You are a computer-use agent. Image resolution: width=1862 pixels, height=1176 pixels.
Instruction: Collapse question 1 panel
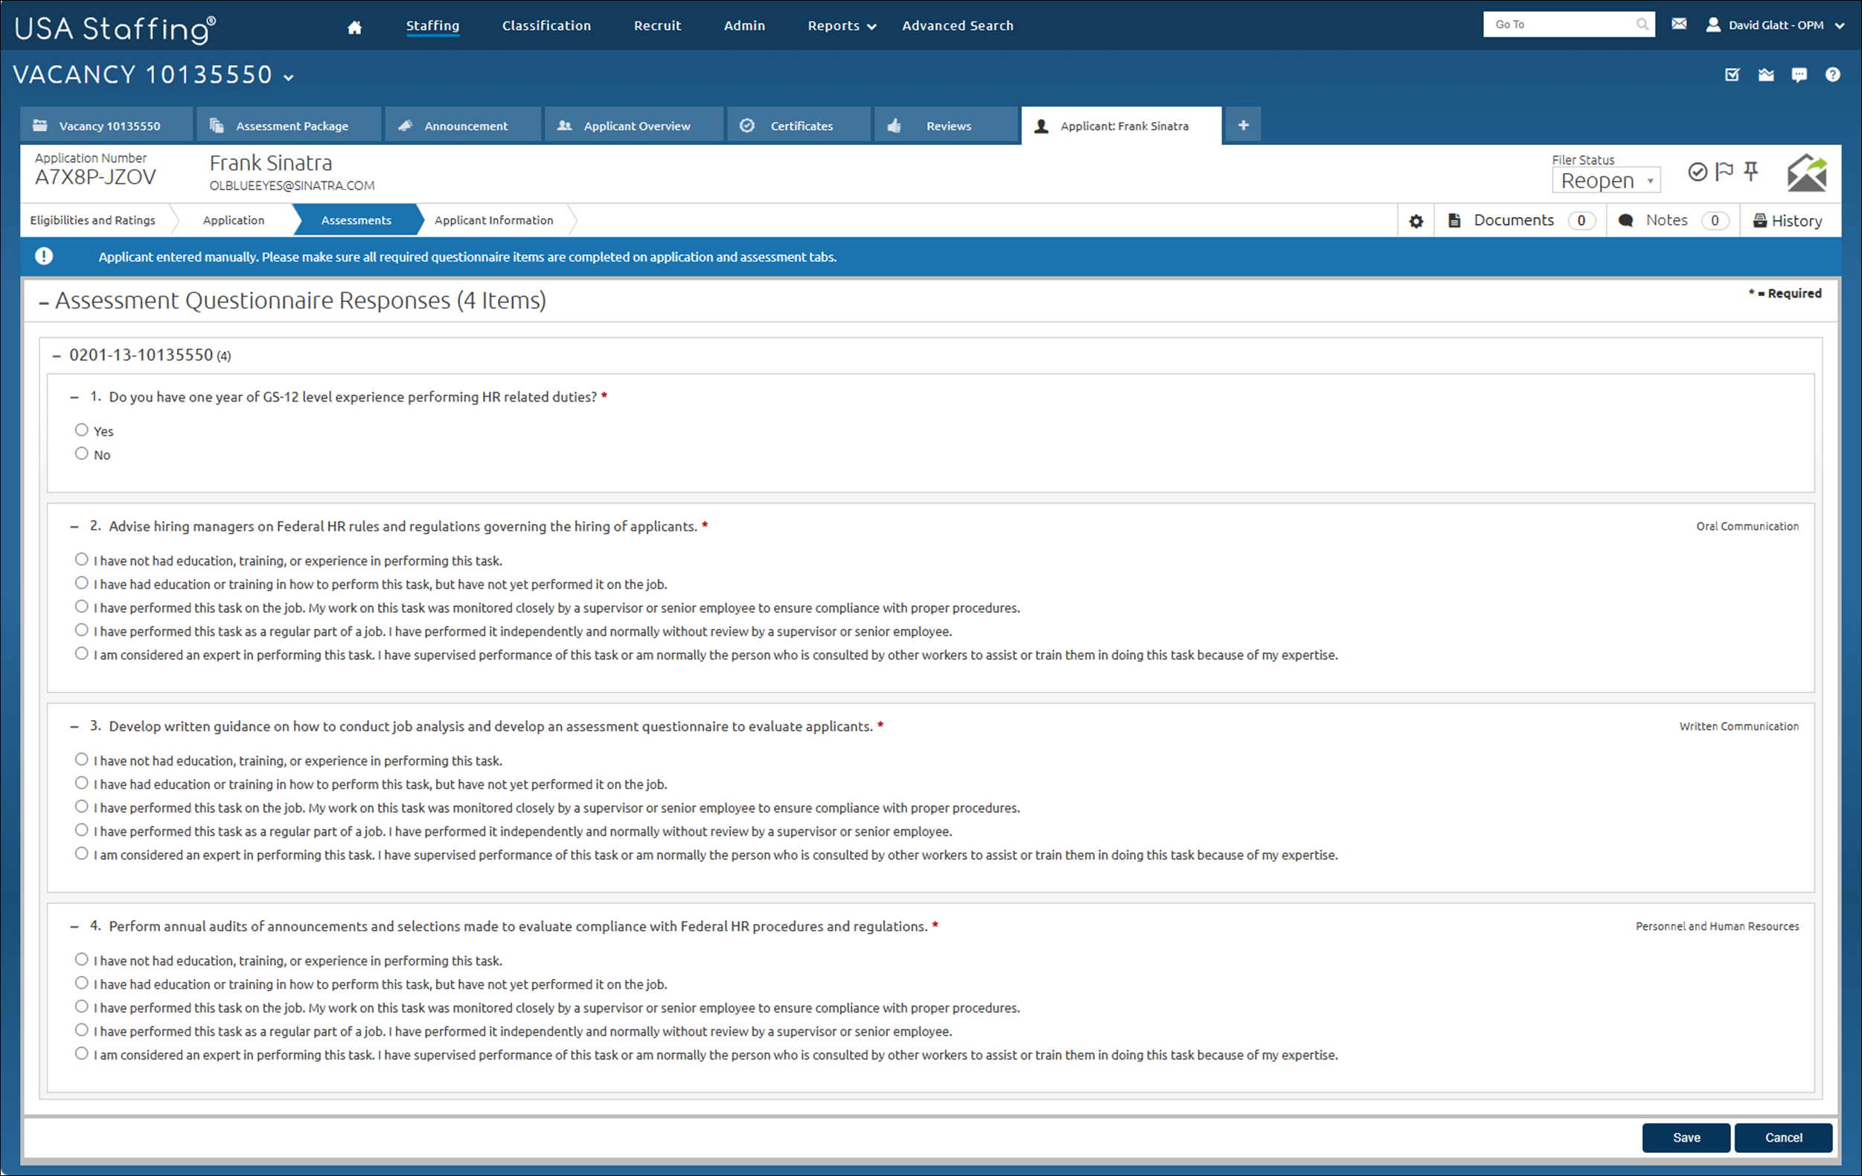point(74,398)
